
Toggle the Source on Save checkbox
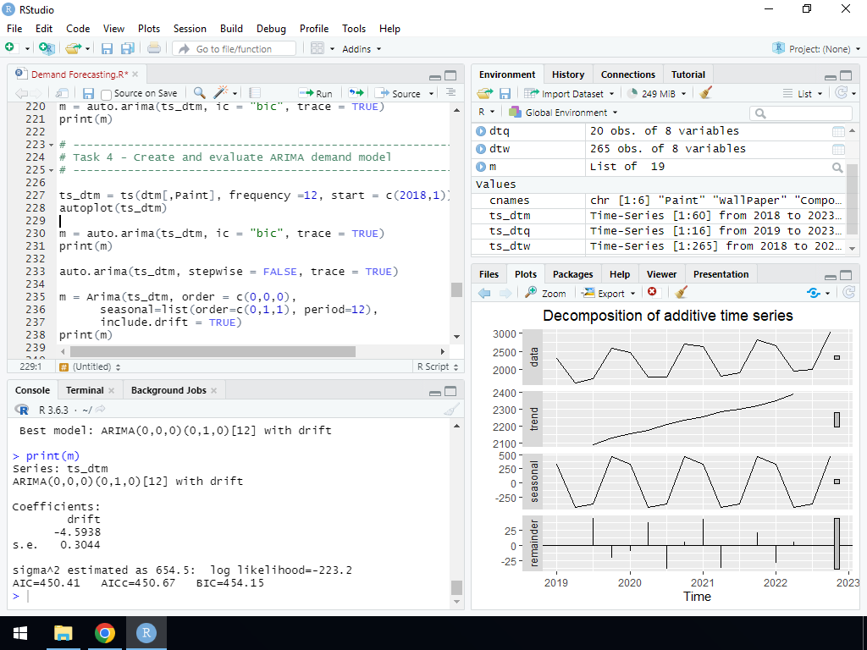pos(107,94)
